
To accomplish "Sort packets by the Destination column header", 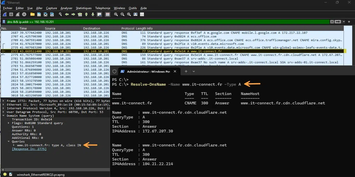I will coord(102,28).
